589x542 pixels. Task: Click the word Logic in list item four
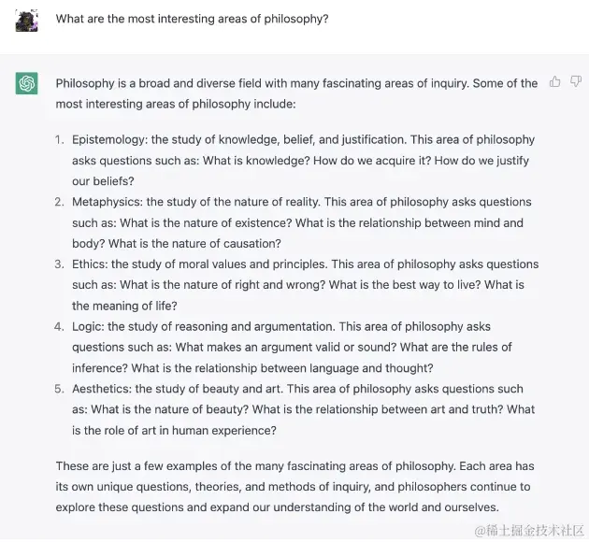[x=87, y=326]
